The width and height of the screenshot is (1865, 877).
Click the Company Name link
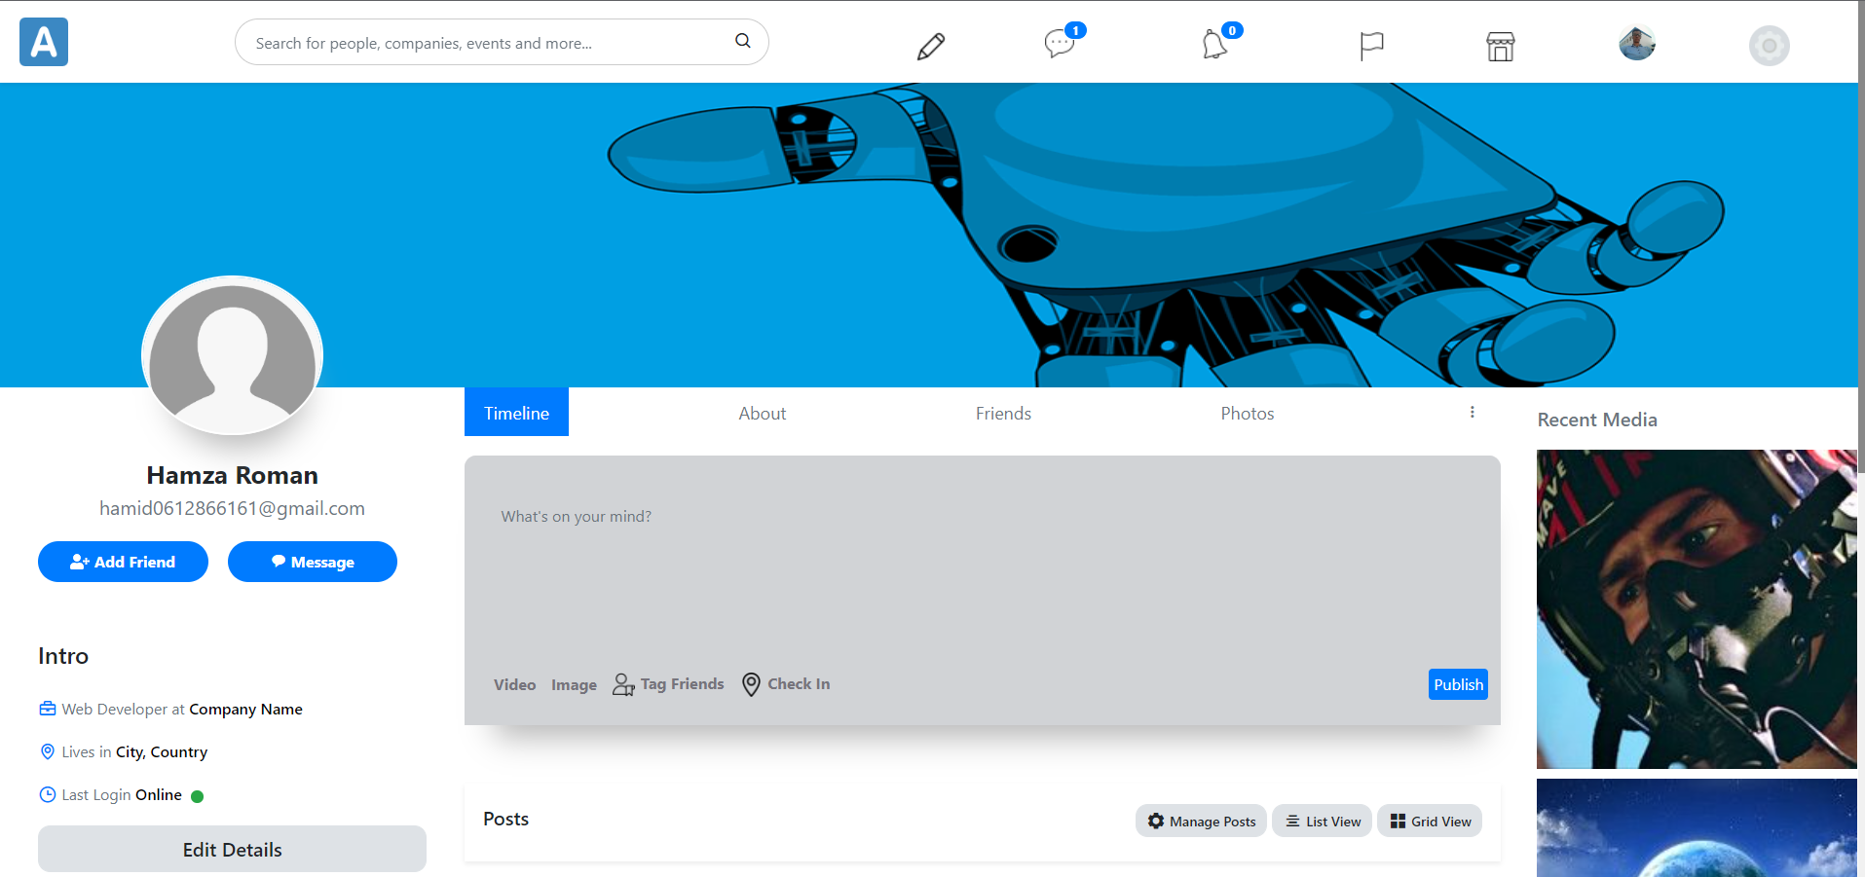245,709
